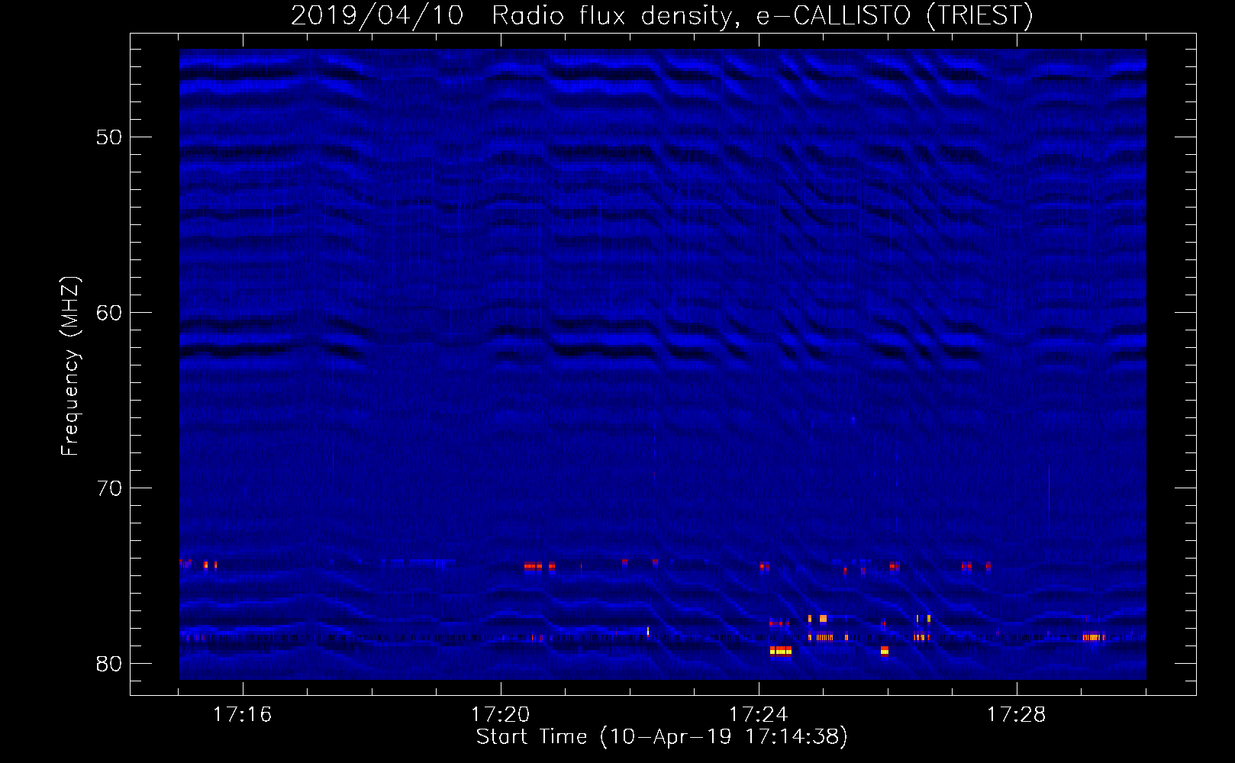Click the 50 MHz frequency tick label
The height and width of the screenshot is (763, 1235).
pos(109,137)
